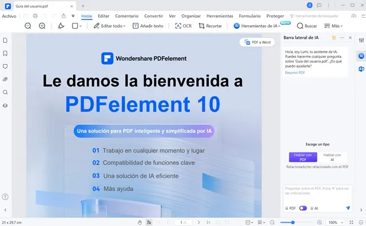Open the search panel in left sidebar
366x226 pixels.
[x=5, y=93]
